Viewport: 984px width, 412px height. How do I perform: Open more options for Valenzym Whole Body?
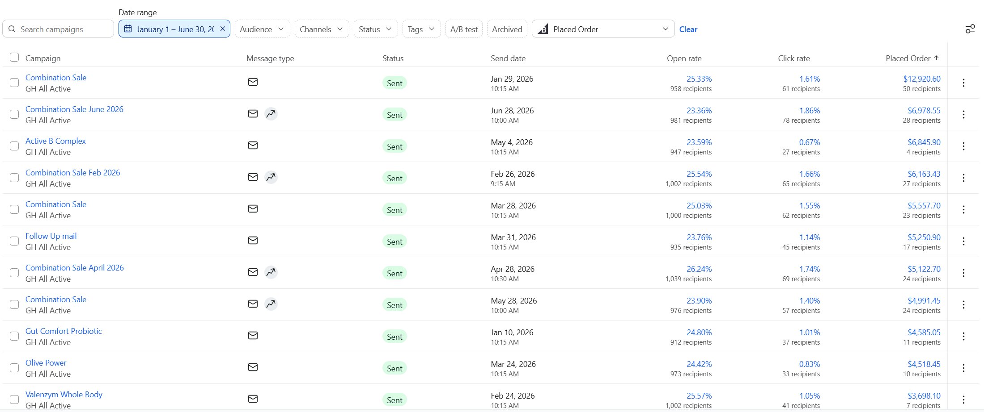click(x=963, y=400)
